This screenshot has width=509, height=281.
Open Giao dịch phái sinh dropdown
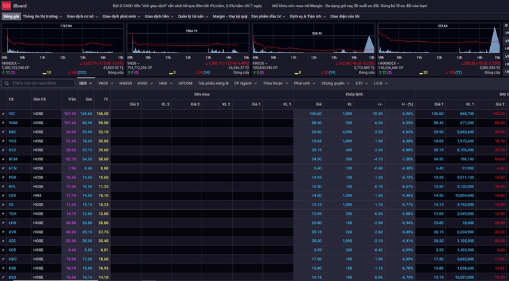[x=121, y=16]
